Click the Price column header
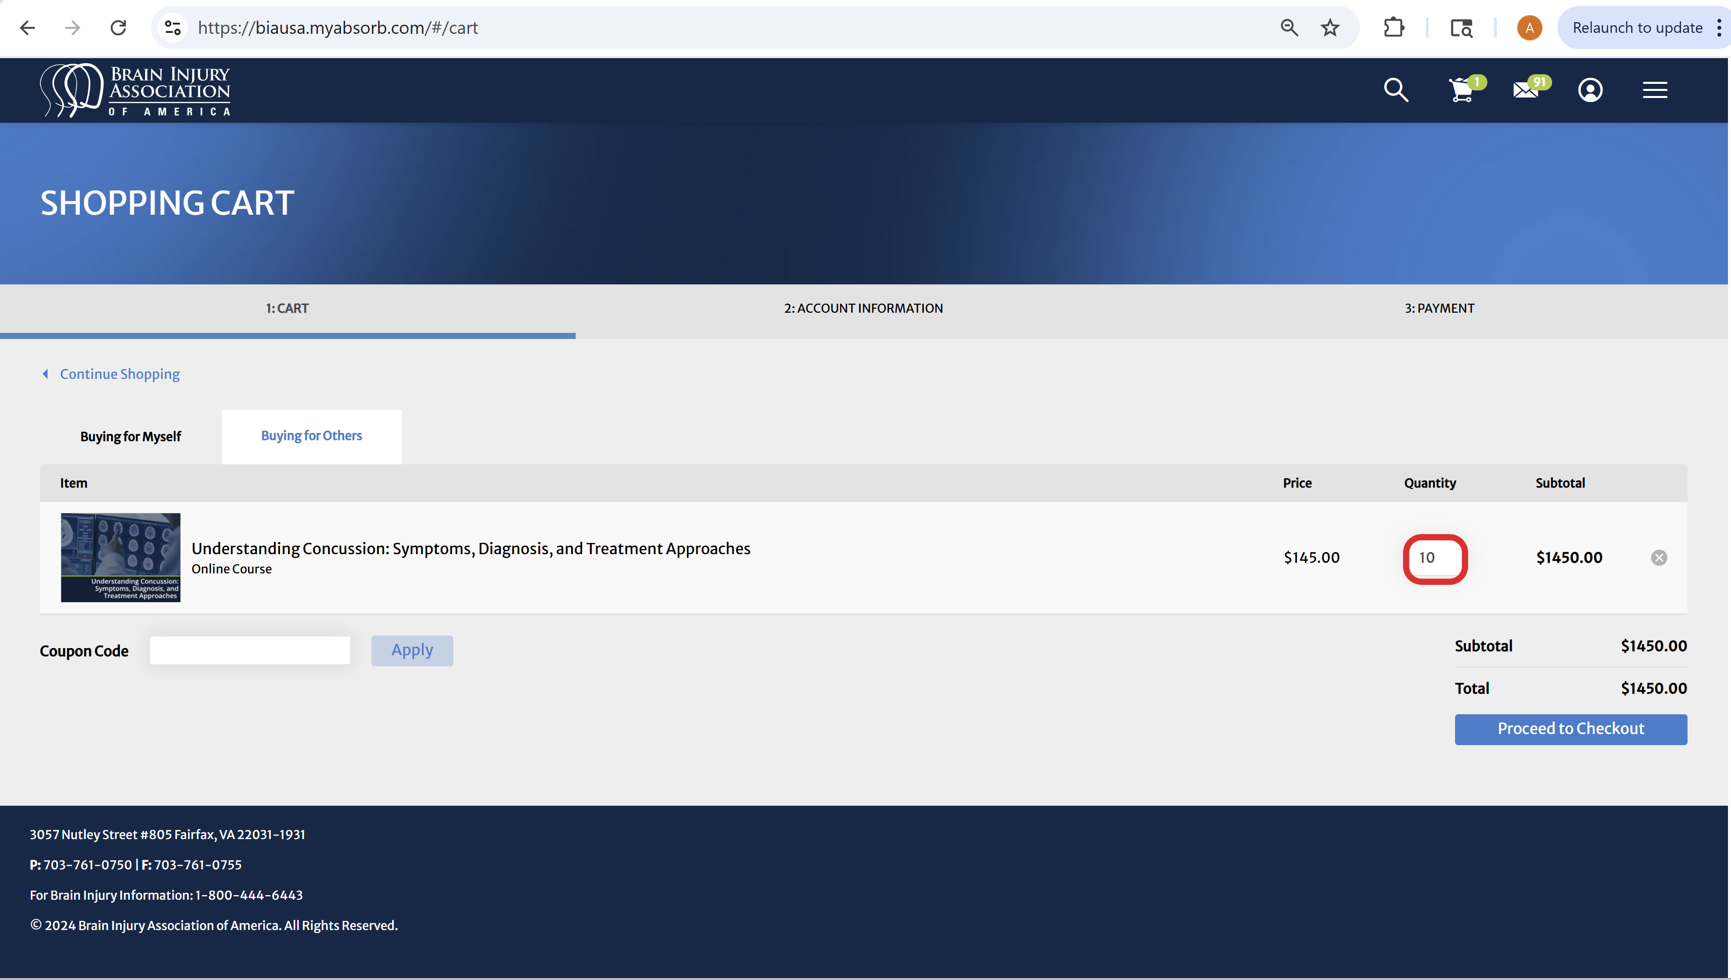1731x980 pixels. (x=1297, y=482)
